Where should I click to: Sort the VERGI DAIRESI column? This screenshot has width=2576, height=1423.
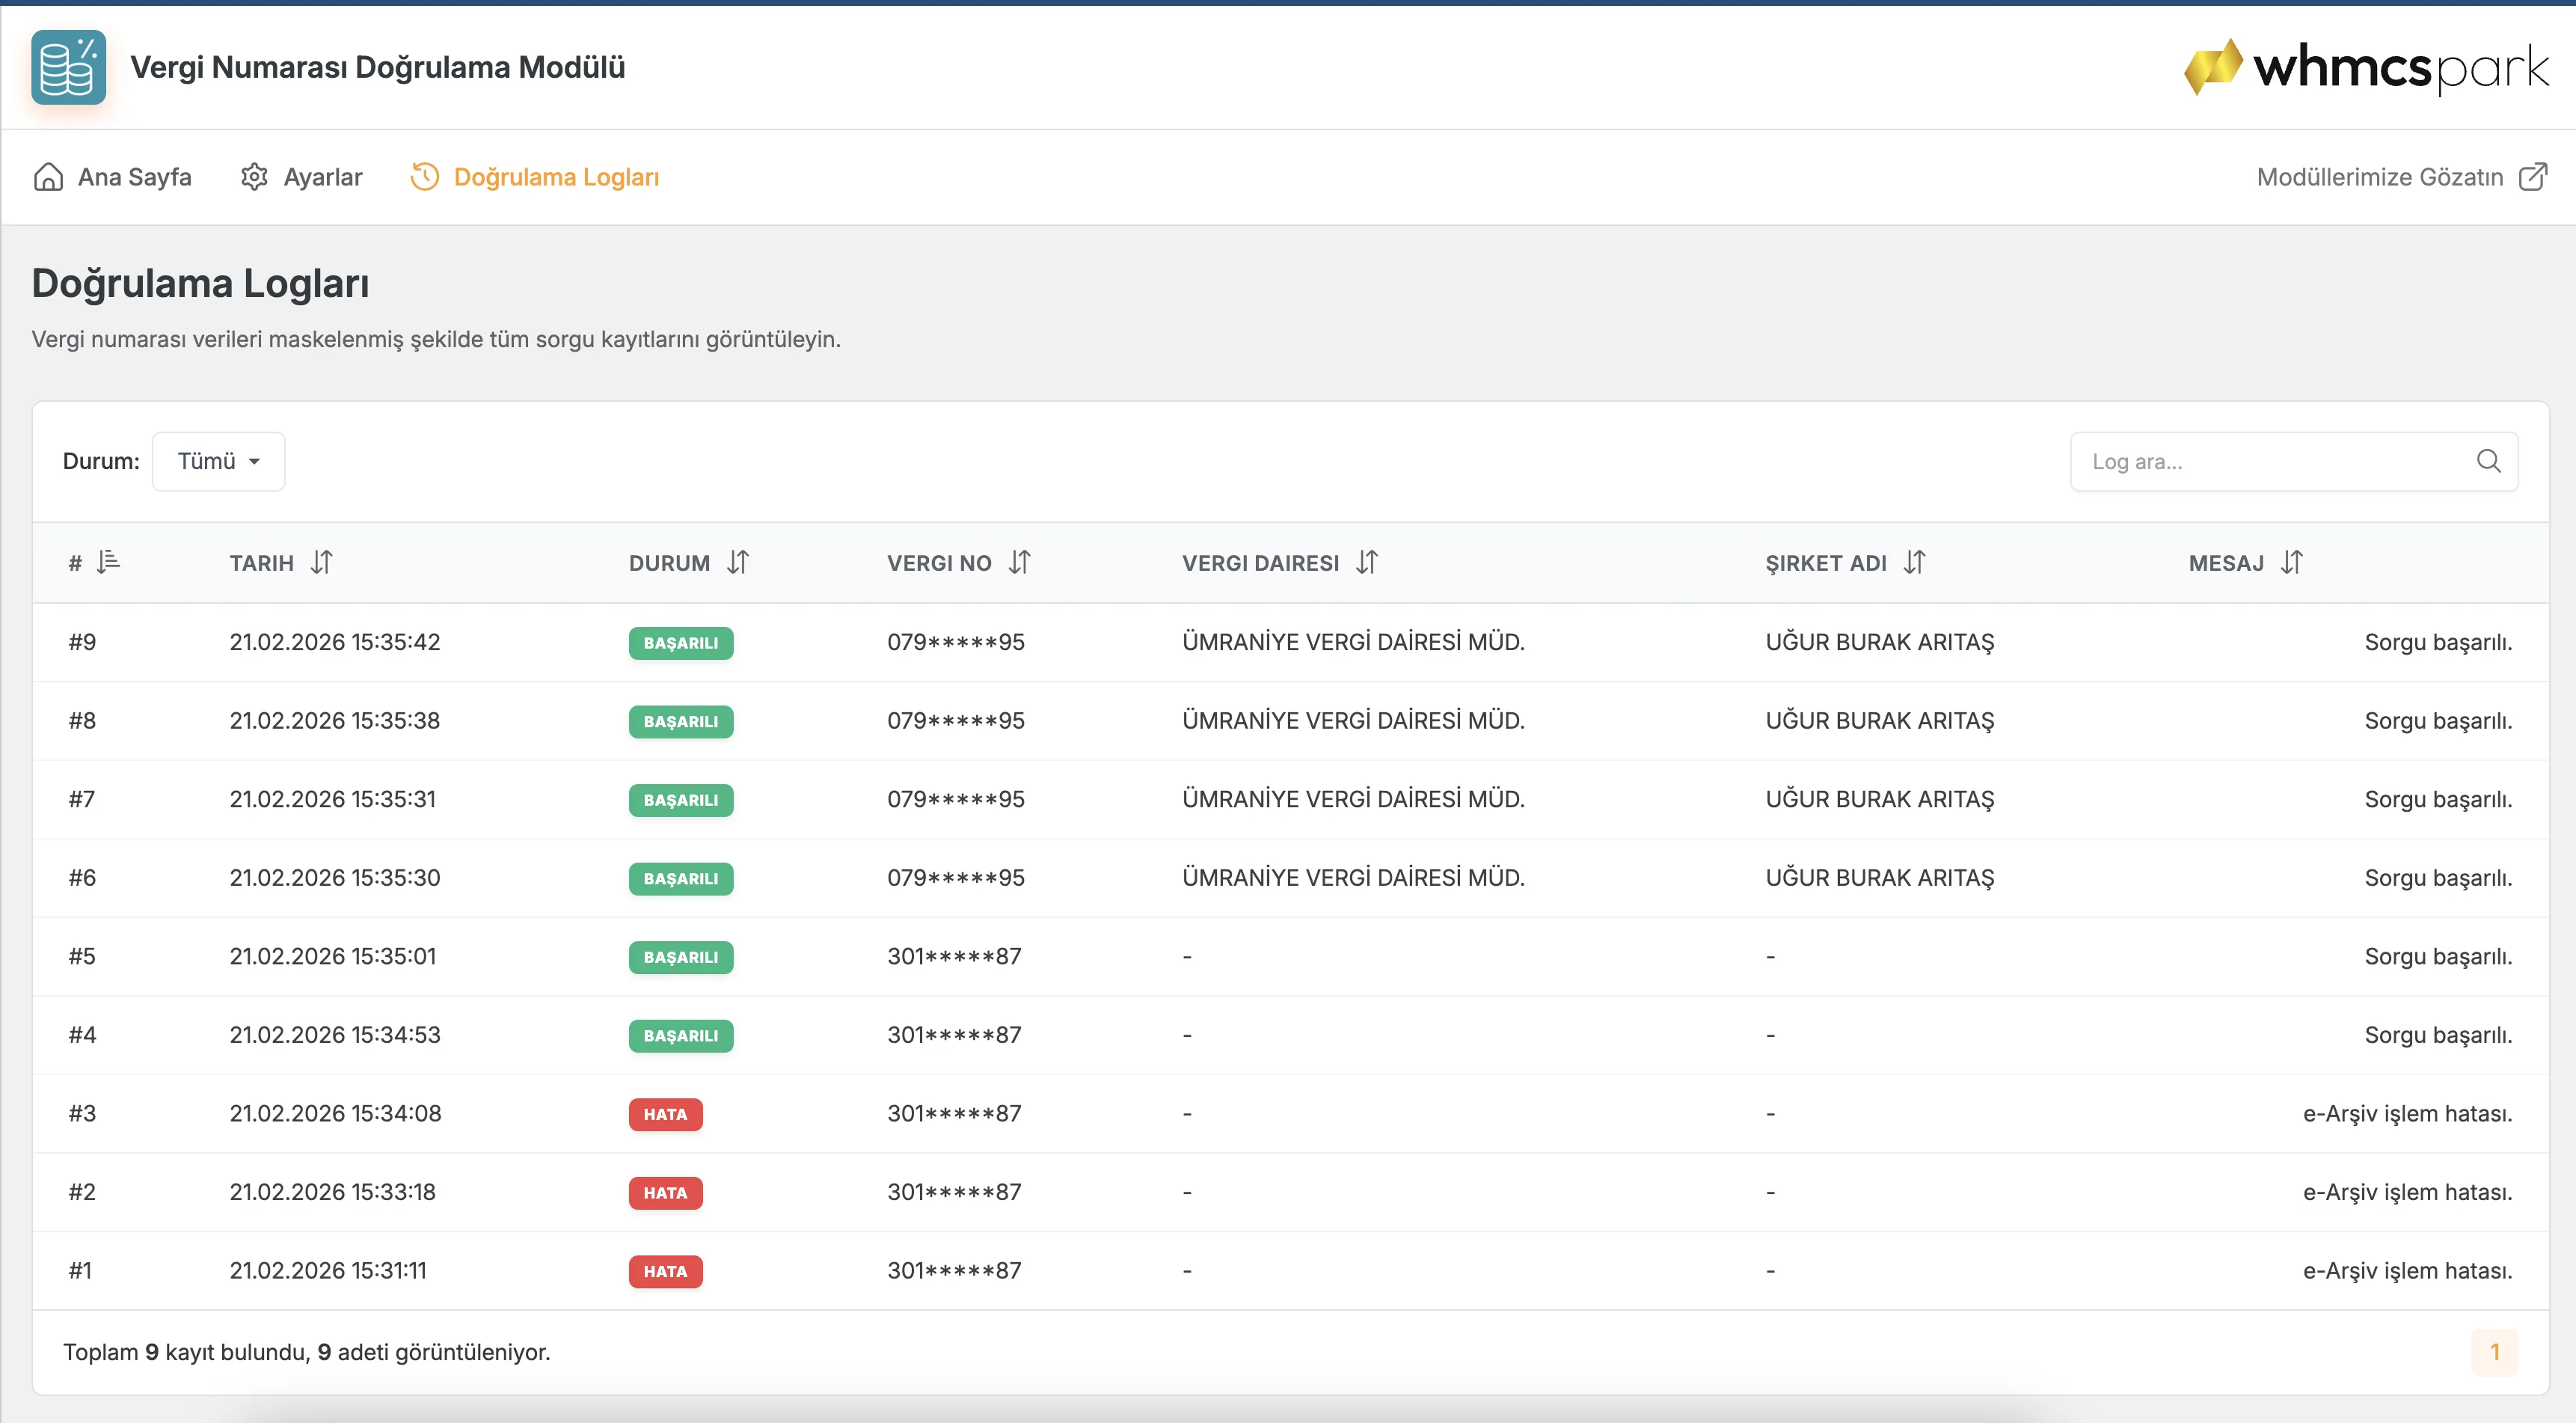coord(1367,562)
